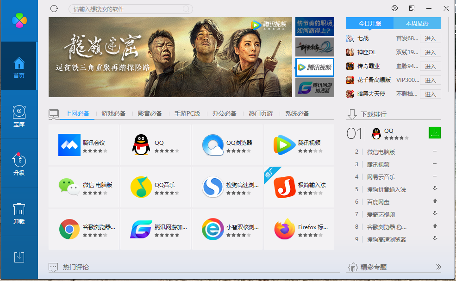The width and height of the screenshot is (456, 281).
Task: Select the 腾讯视频 banner thumbnail
Action: (315, 68)
